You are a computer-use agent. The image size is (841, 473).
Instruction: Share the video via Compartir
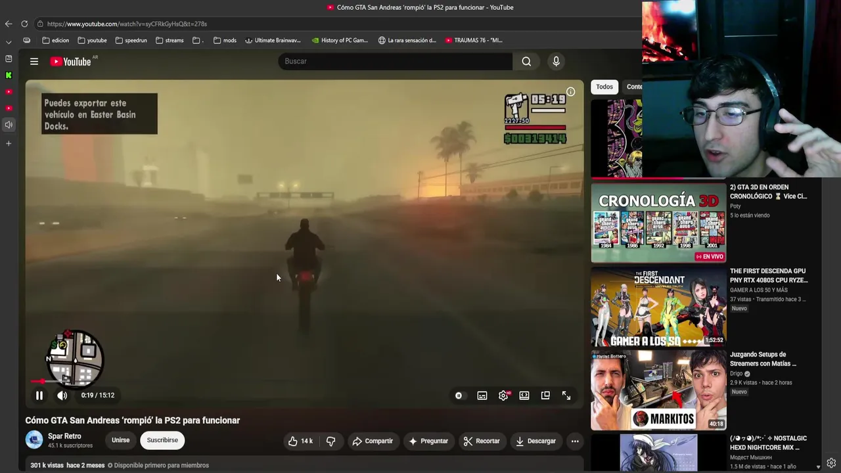point(373,441)
